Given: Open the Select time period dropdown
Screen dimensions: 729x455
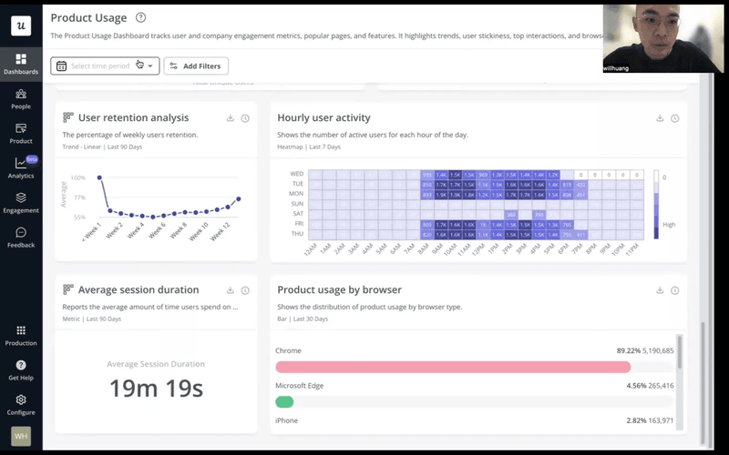Looking at the screenshot, I should pyautogui.click(x=105, y=66).
